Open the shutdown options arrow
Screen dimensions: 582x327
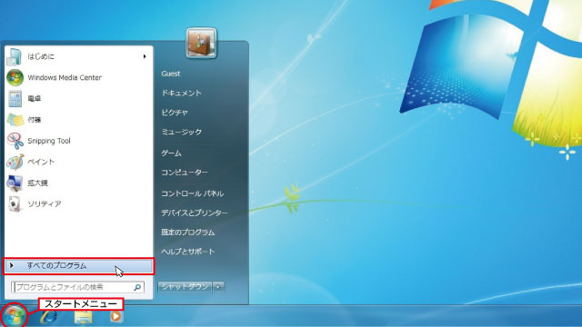218,287
